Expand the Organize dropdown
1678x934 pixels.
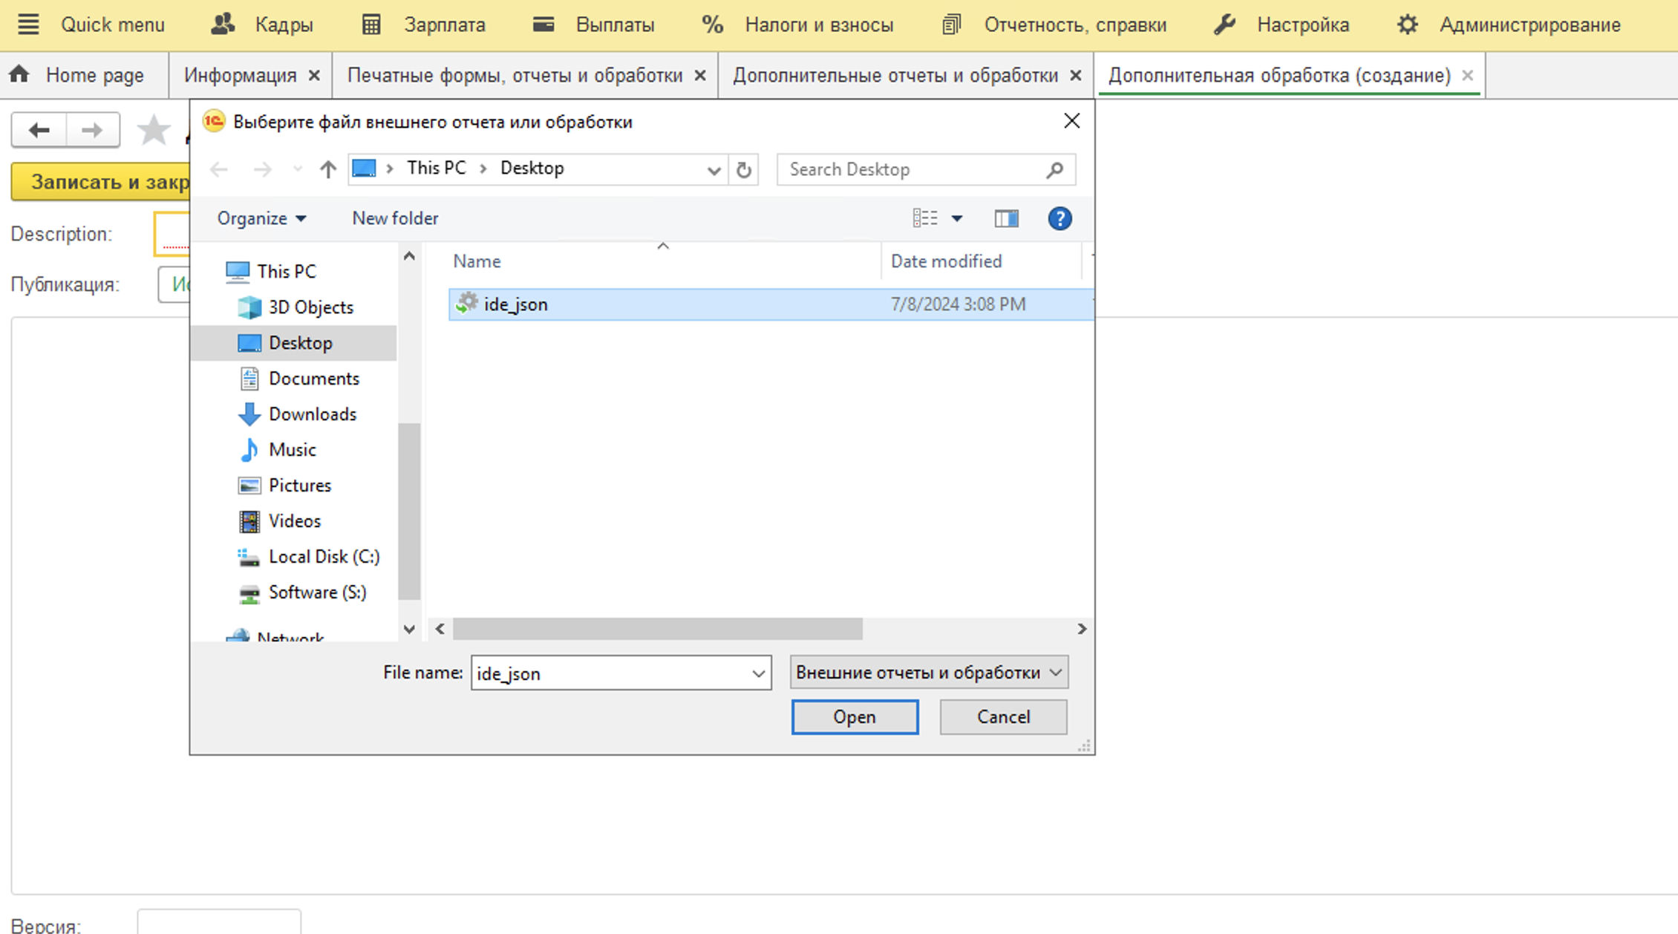click(x=261, y=218)
